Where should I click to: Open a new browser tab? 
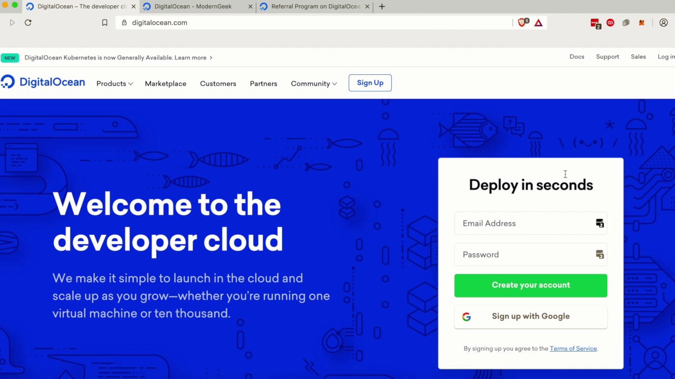[382, 6]
